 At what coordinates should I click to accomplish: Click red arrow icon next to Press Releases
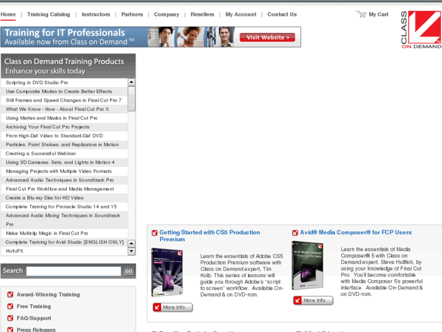pos(10,330)
